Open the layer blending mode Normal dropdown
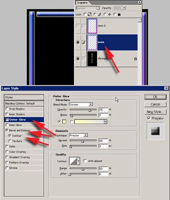This screenshot has width=170, height=200. pos(88,8)
